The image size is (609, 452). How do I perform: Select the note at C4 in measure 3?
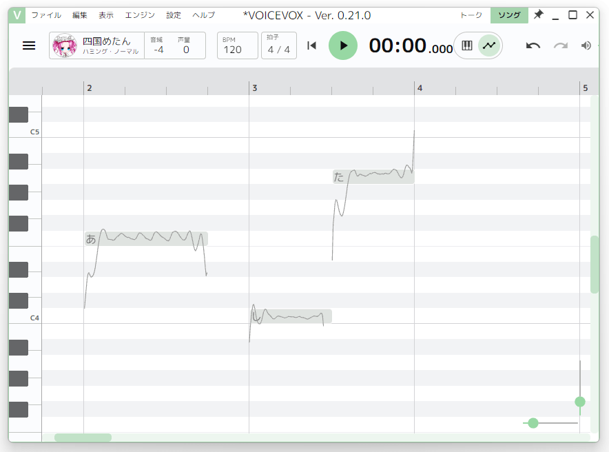pyautogui.click(x=291, y=316)
